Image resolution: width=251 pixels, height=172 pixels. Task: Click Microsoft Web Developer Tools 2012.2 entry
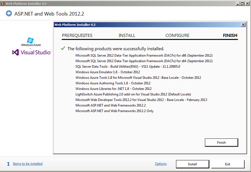141,100
